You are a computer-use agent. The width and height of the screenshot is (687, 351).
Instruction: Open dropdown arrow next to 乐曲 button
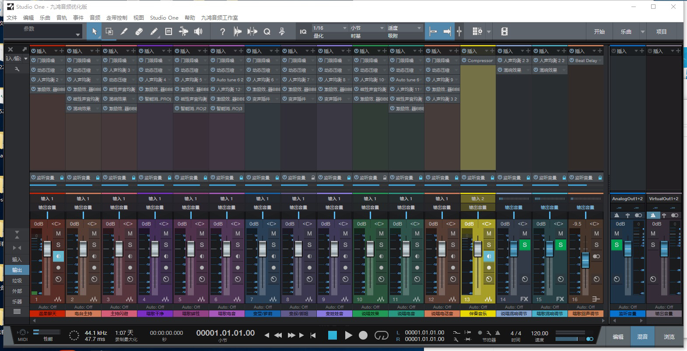(643, 31)
